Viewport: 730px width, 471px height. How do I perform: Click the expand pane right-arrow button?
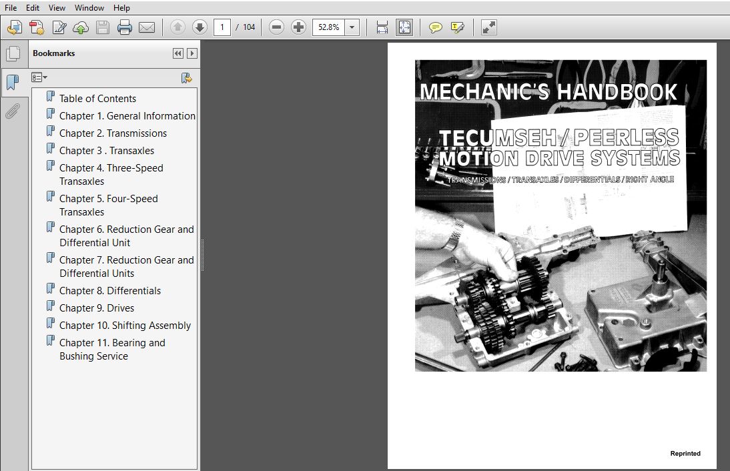[192, 53]
